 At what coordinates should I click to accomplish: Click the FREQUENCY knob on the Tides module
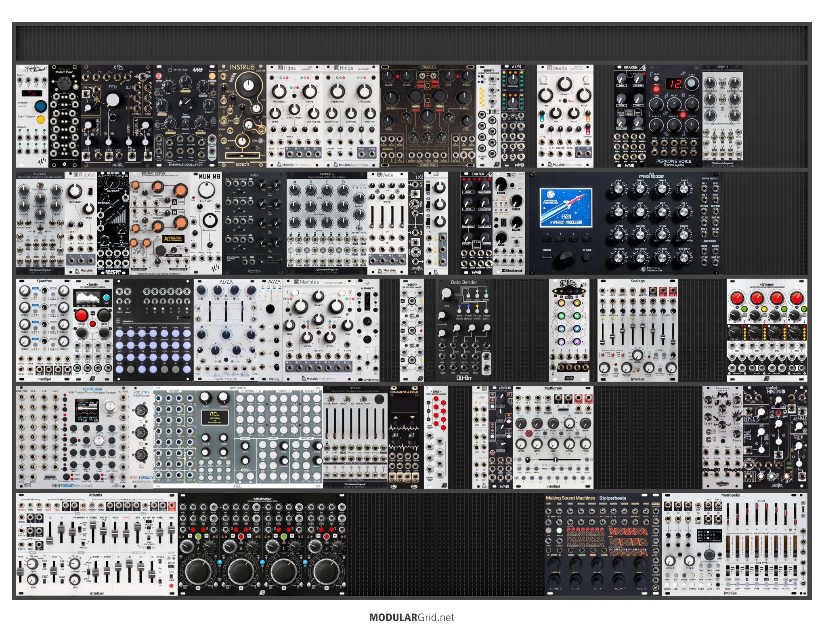click(x=279, y=91)
